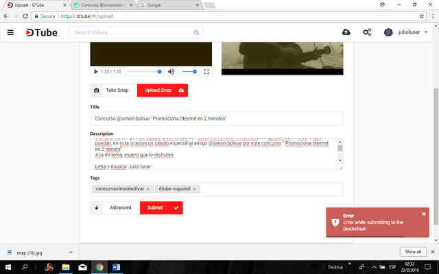Click Chrome icon in taskbar
Image resolution: width=439 pixels, height=274 pixels.
[x=99, y=267]
